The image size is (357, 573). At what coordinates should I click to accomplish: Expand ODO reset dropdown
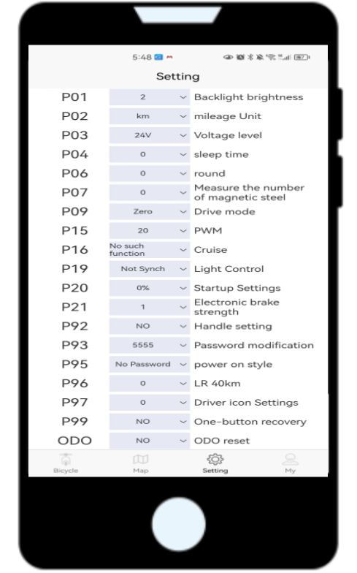(149, 441)
